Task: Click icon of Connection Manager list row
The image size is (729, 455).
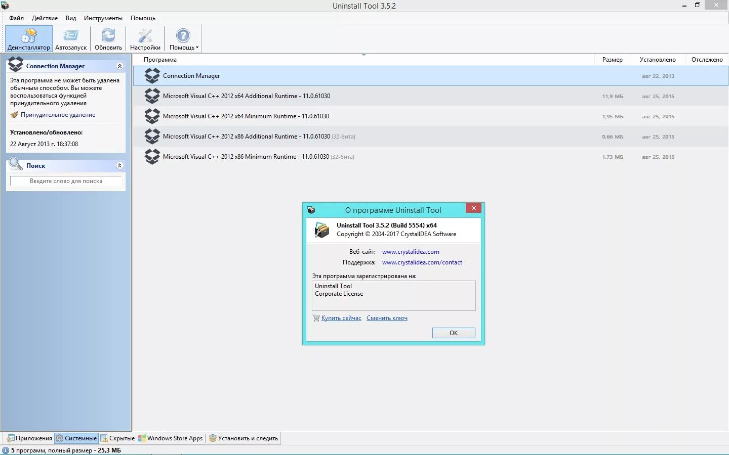Action: (152, 76)
